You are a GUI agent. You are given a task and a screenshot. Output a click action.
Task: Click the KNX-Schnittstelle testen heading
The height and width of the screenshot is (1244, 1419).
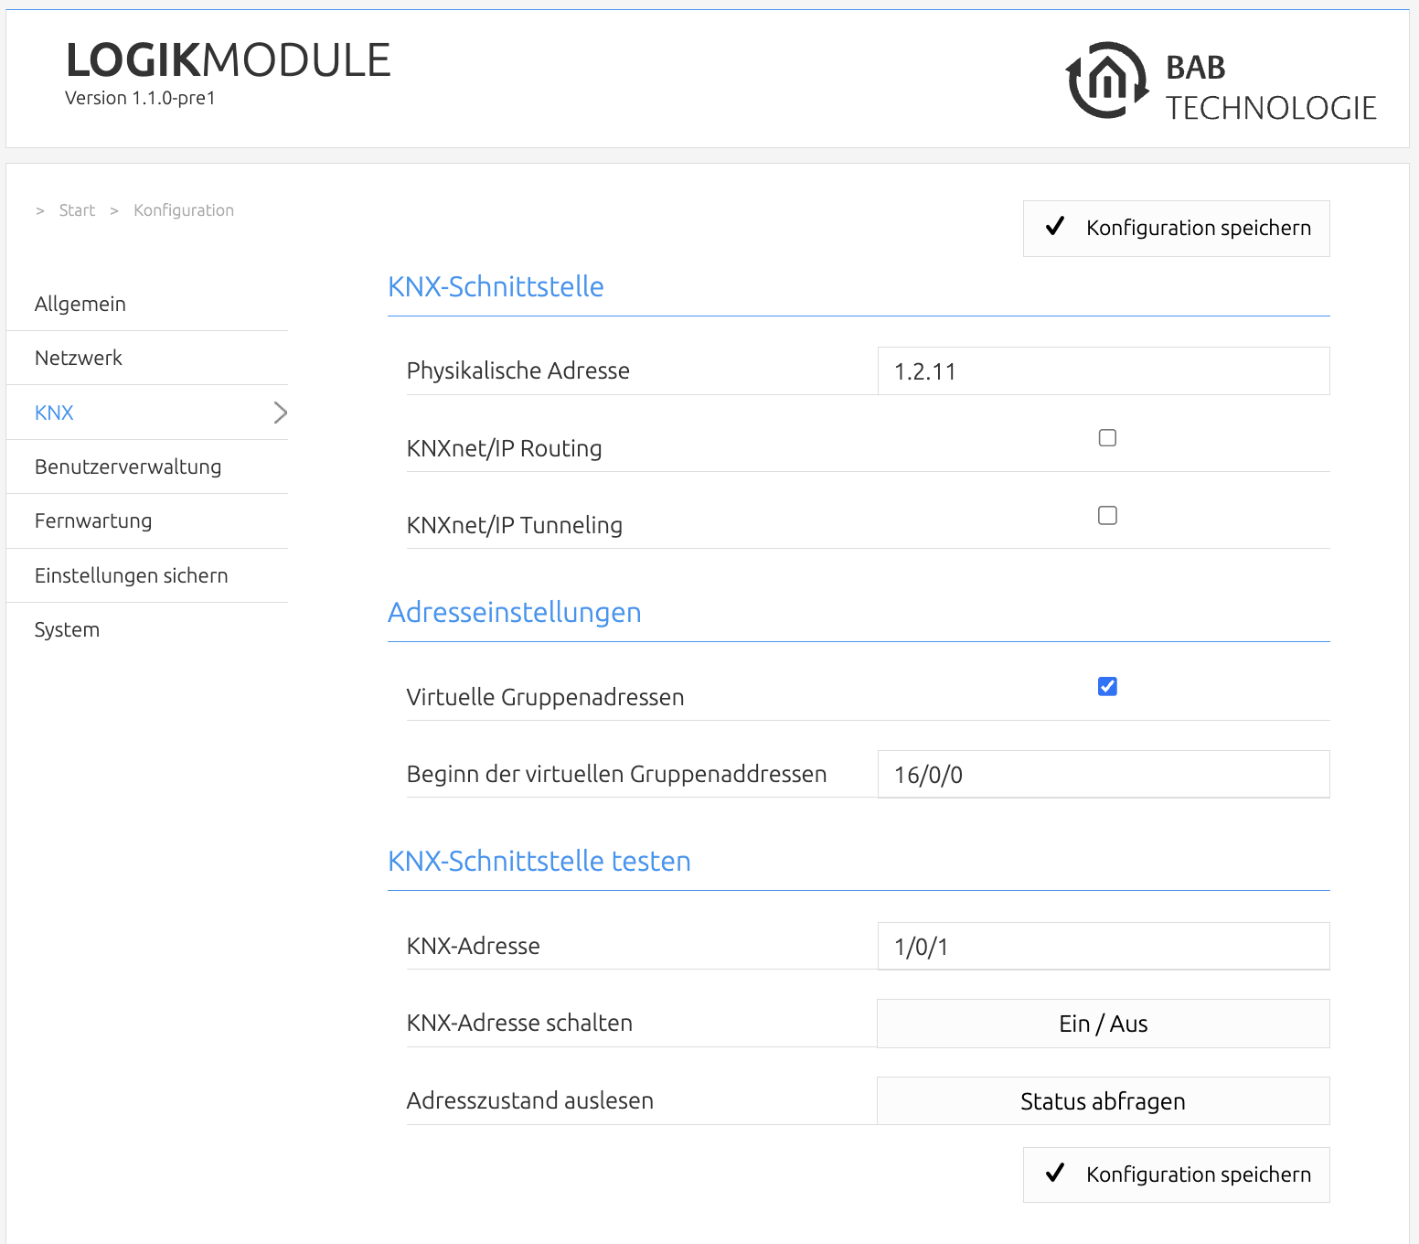pyautogui.click(x=539, y=861)
